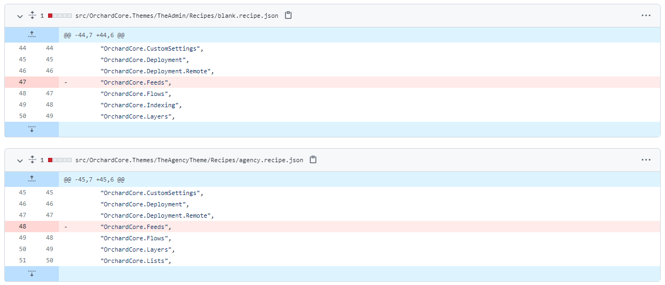
Task: Click "OrchardCore.CustomSettings" in blank.recipe.json
Action: (x=152, y=48)
